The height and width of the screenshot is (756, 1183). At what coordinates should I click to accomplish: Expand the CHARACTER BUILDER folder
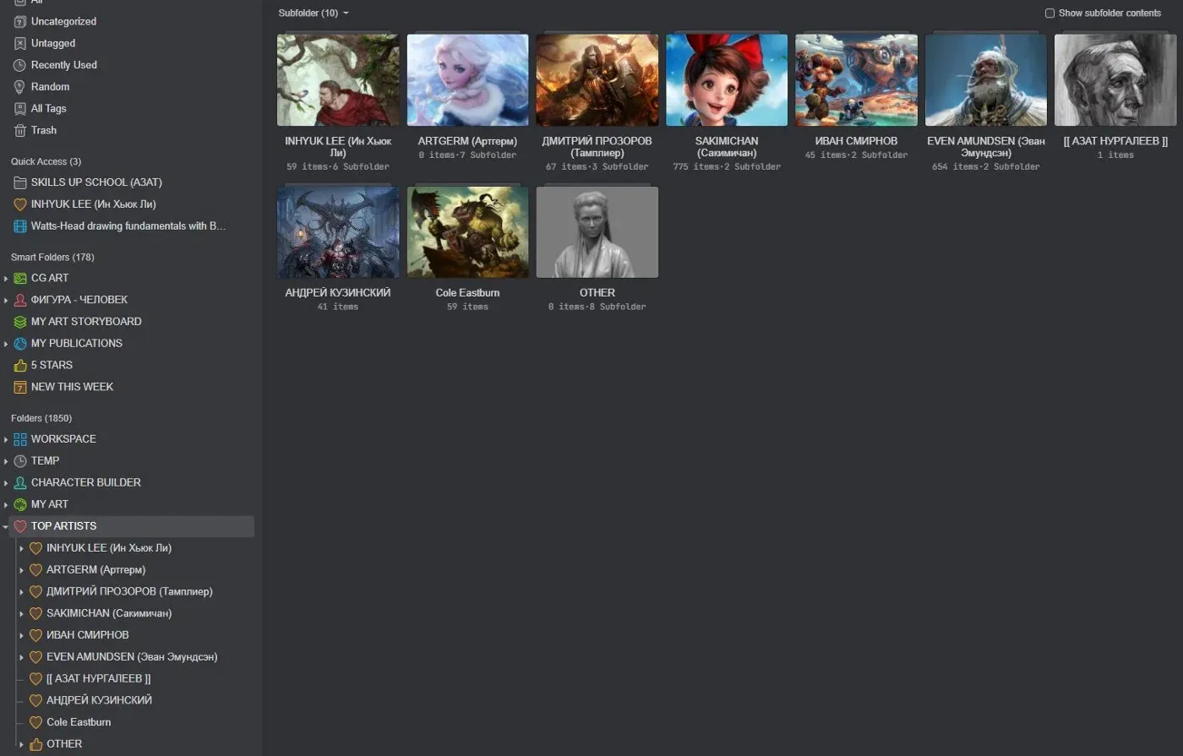[x=6, y=483]
